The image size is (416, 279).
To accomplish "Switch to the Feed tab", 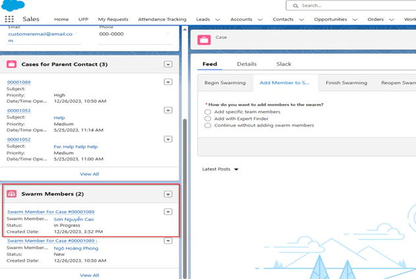I will [210, 64].
